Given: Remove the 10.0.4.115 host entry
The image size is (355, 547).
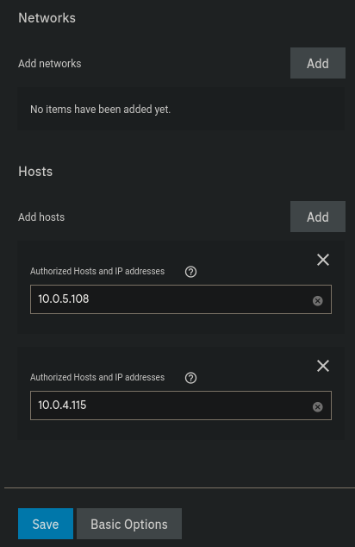Looking at the screenshot, I should (323, 366).
